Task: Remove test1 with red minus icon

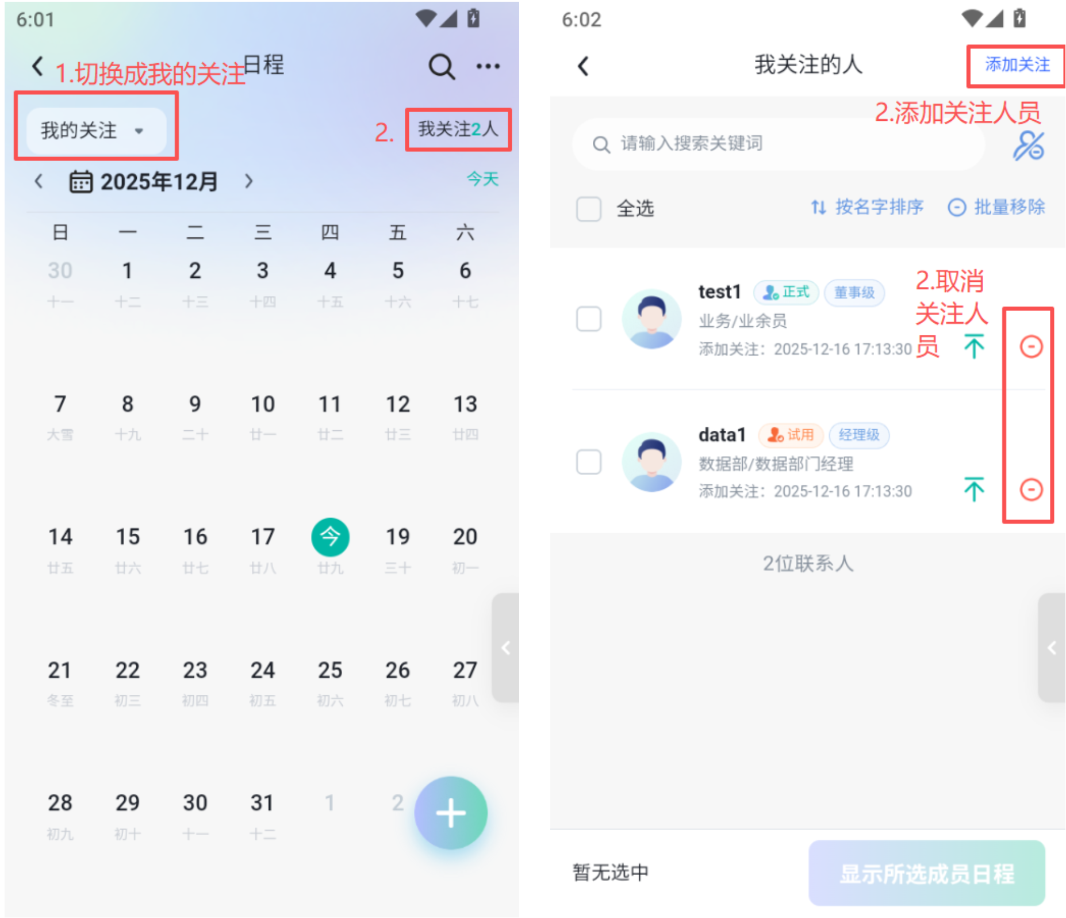Action: pos(1031,347)
